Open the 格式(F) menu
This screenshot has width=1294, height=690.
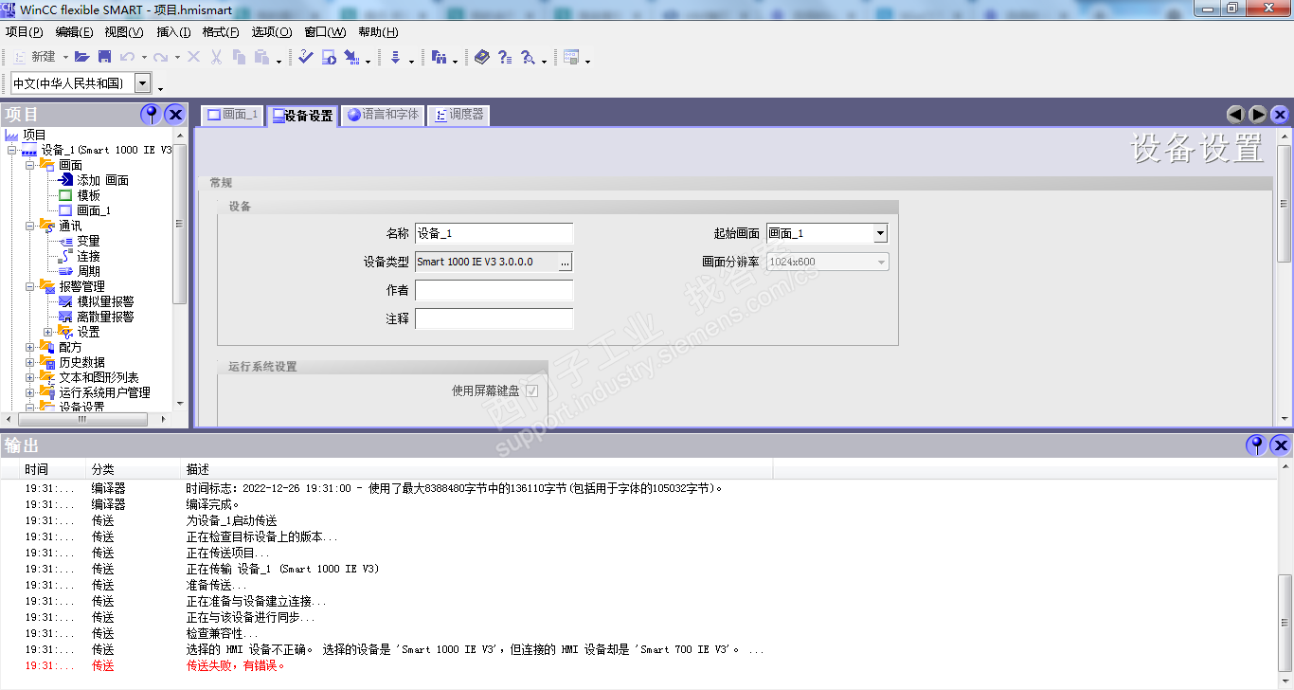tap(221, 32)
